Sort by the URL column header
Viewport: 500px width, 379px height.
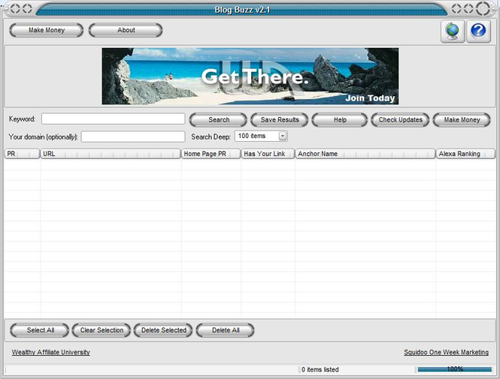(110, 154)
